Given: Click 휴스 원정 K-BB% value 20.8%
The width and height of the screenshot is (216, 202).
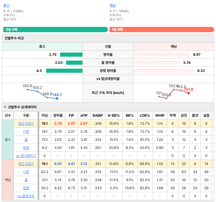Looking at the screenshot, I should click(114, 148).
